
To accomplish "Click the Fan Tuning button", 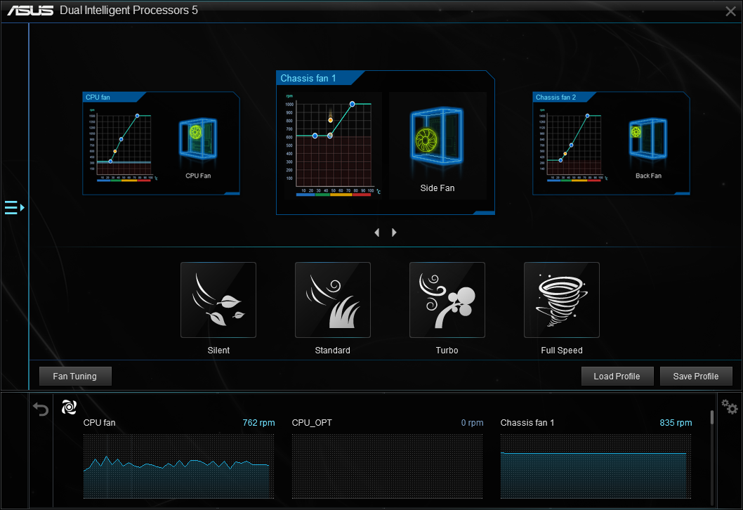I will tap(75, 377).
